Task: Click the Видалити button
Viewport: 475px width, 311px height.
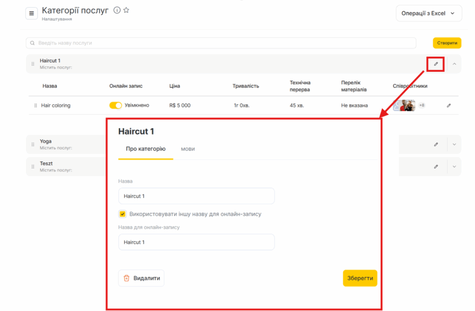Action: 141,278
